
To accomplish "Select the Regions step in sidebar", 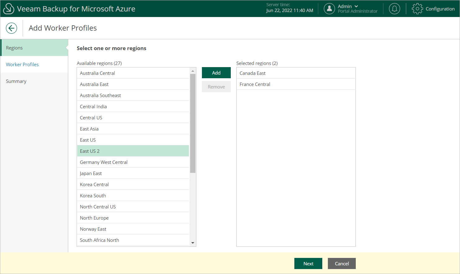I will [14, 48].
